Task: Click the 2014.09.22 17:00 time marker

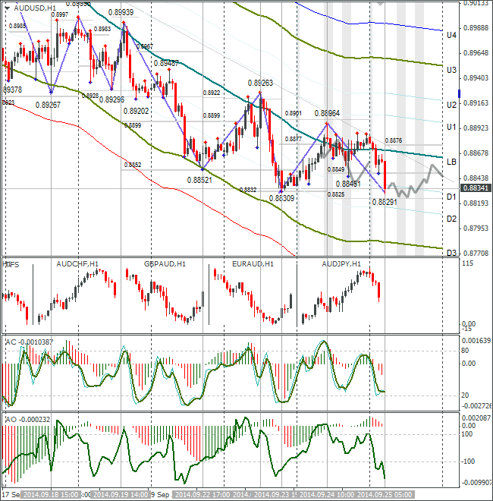Action: point(203,495)
